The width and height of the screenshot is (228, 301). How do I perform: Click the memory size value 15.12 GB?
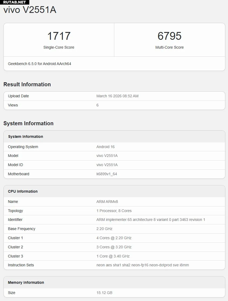104,293
